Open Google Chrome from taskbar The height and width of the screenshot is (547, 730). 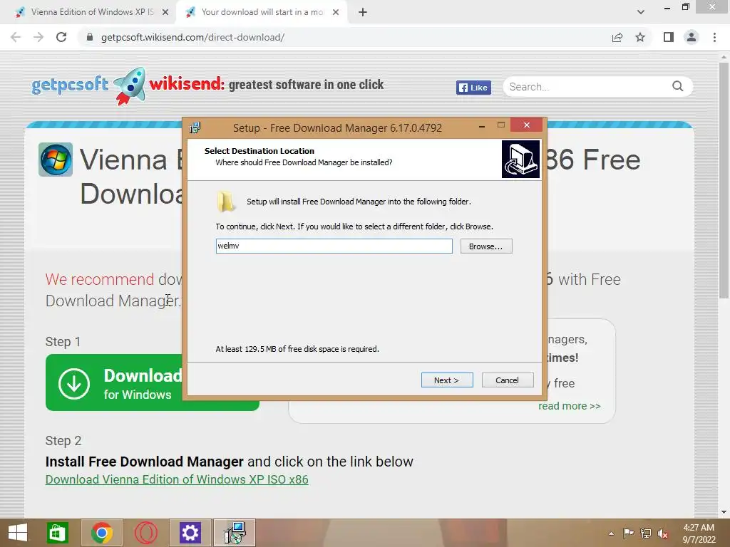(x=102, y=533)
